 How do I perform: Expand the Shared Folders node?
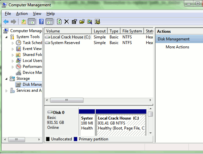13,55
